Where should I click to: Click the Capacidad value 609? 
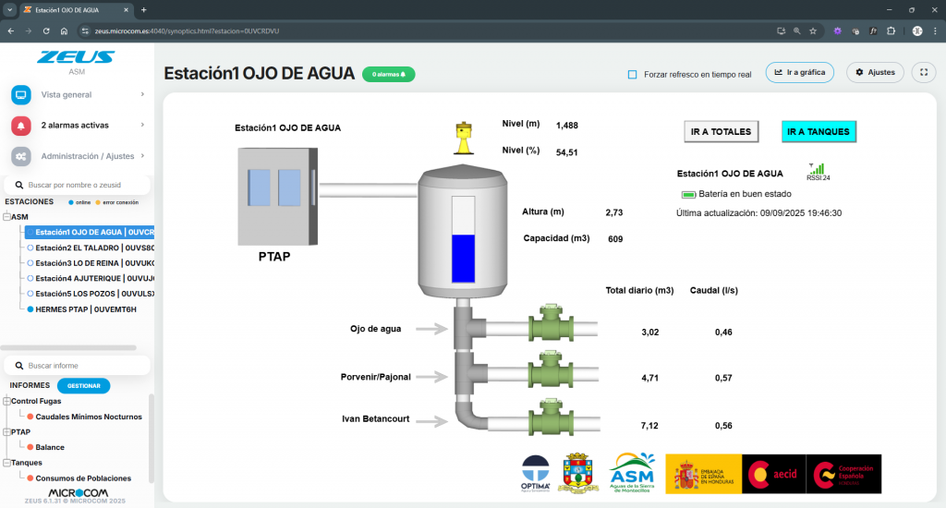tap(615, 239)
